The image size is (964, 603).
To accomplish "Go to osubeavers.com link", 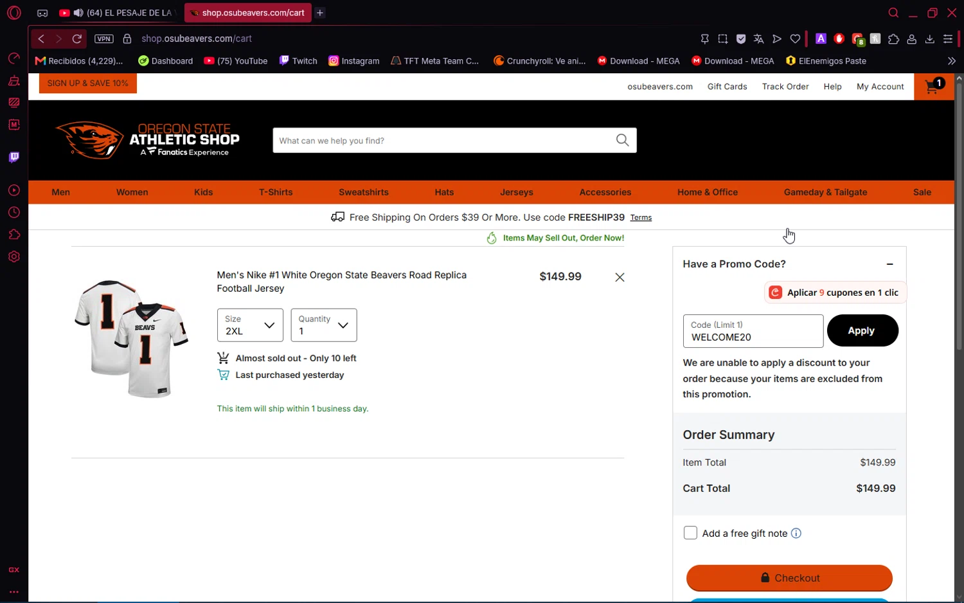I will coord(660,87).
